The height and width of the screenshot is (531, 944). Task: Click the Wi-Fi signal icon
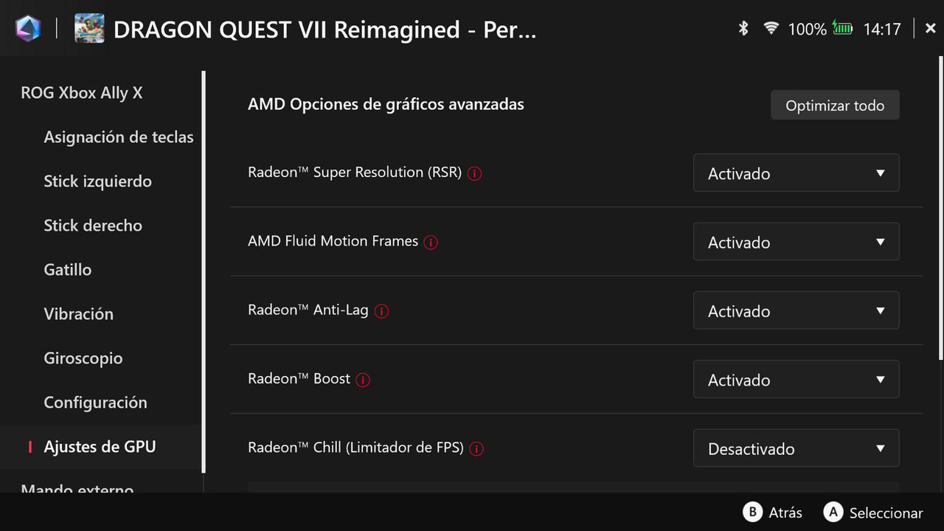click(x=771, y=29)
